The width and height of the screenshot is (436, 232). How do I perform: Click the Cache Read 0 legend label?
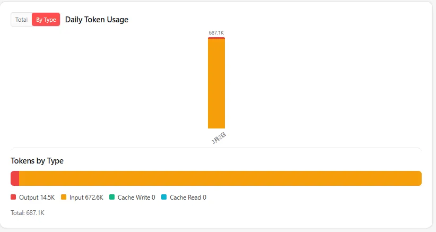(x=188, y=197)
